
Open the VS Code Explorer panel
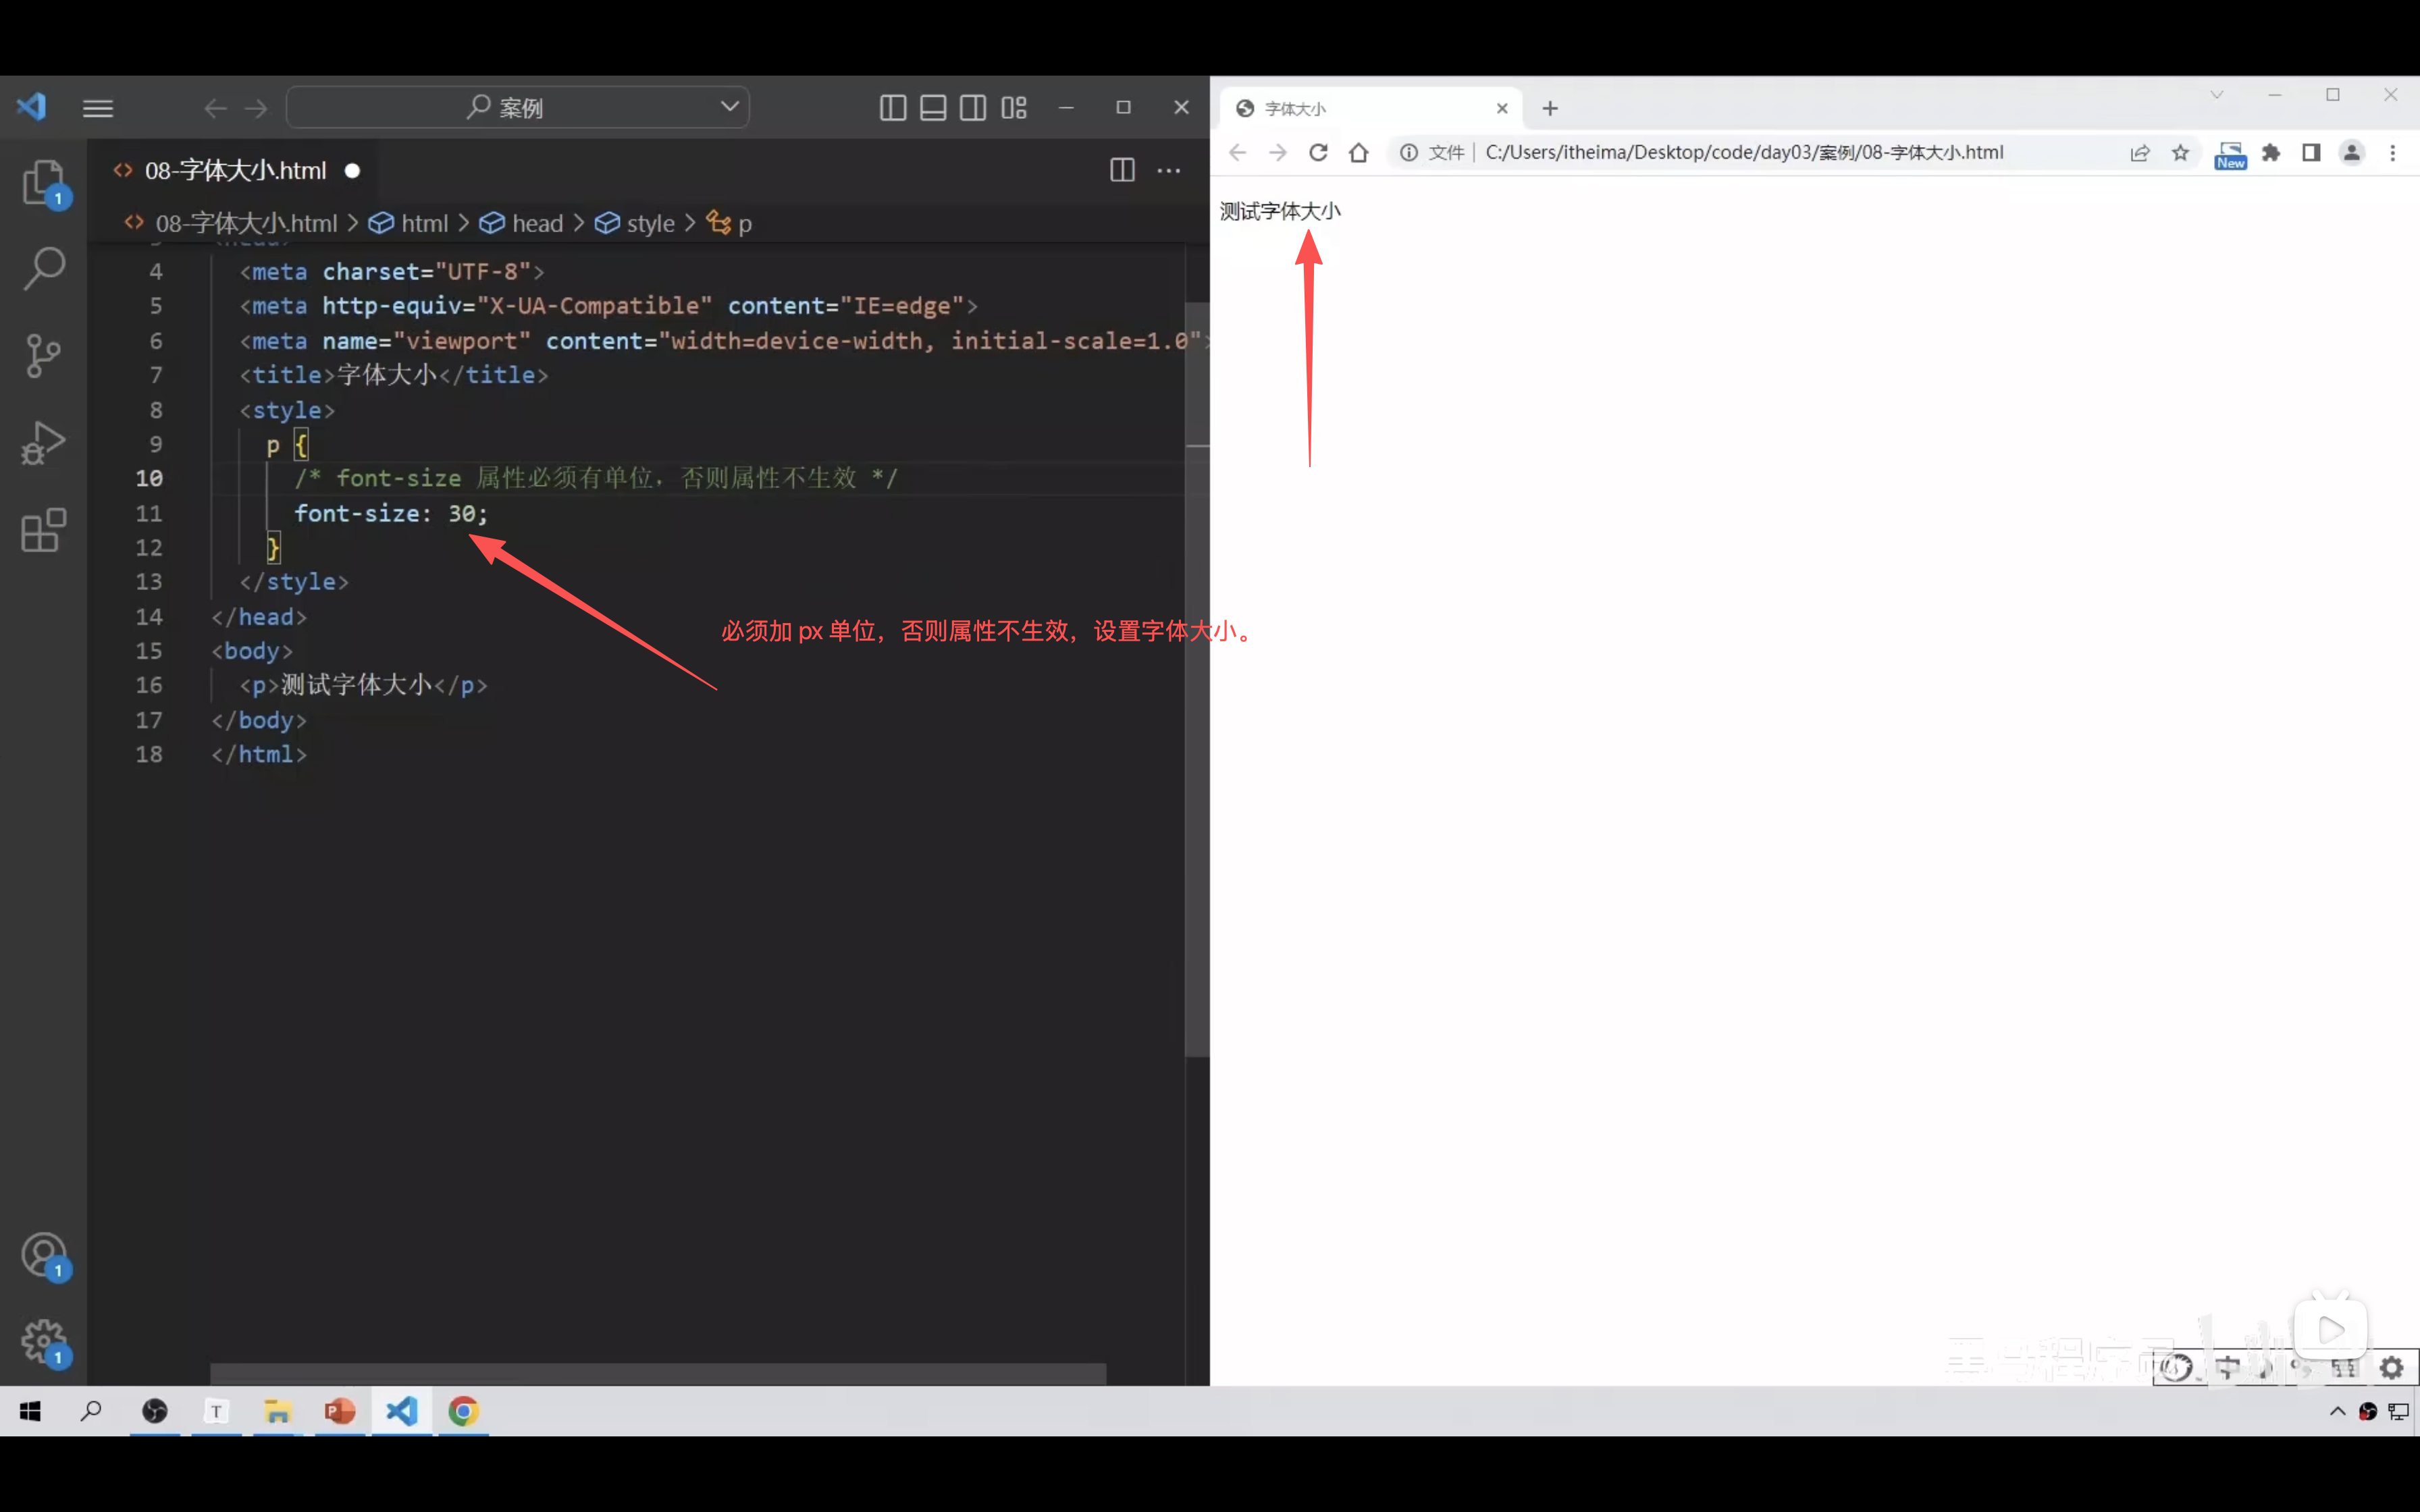(x=44, y=183)
